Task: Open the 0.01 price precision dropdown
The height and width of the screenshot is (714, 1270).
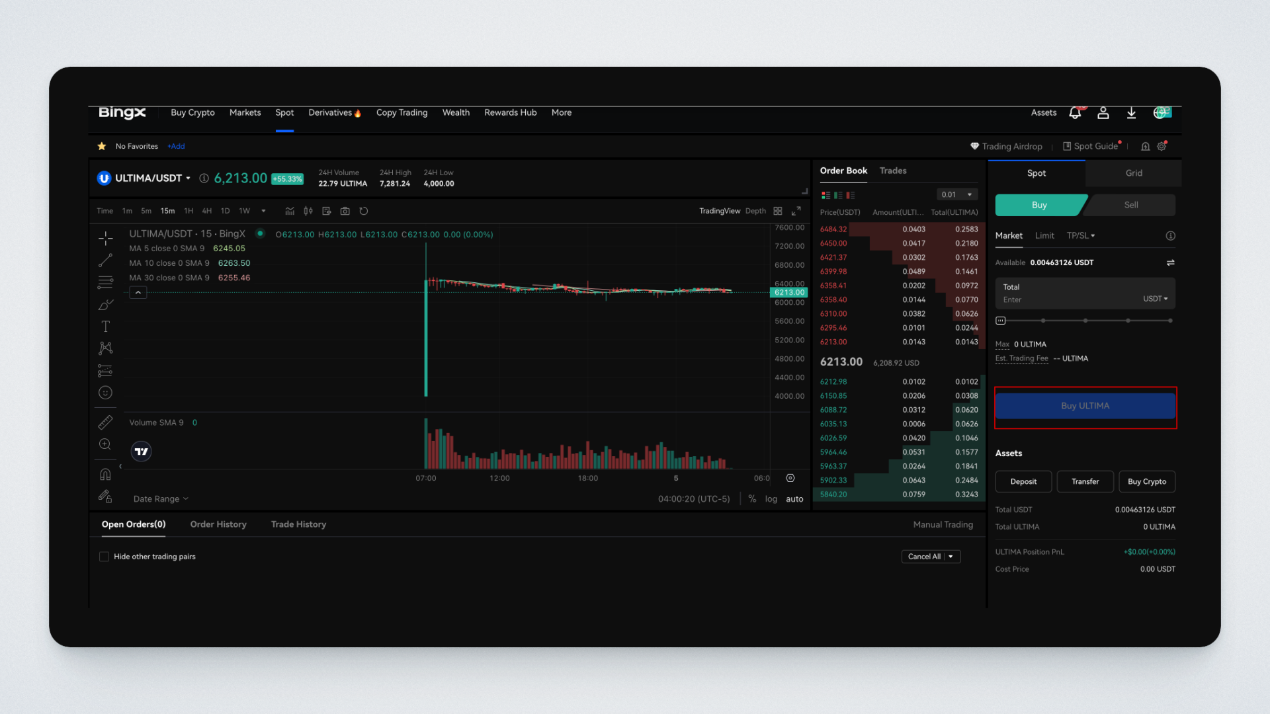Action: coord(956,194)
